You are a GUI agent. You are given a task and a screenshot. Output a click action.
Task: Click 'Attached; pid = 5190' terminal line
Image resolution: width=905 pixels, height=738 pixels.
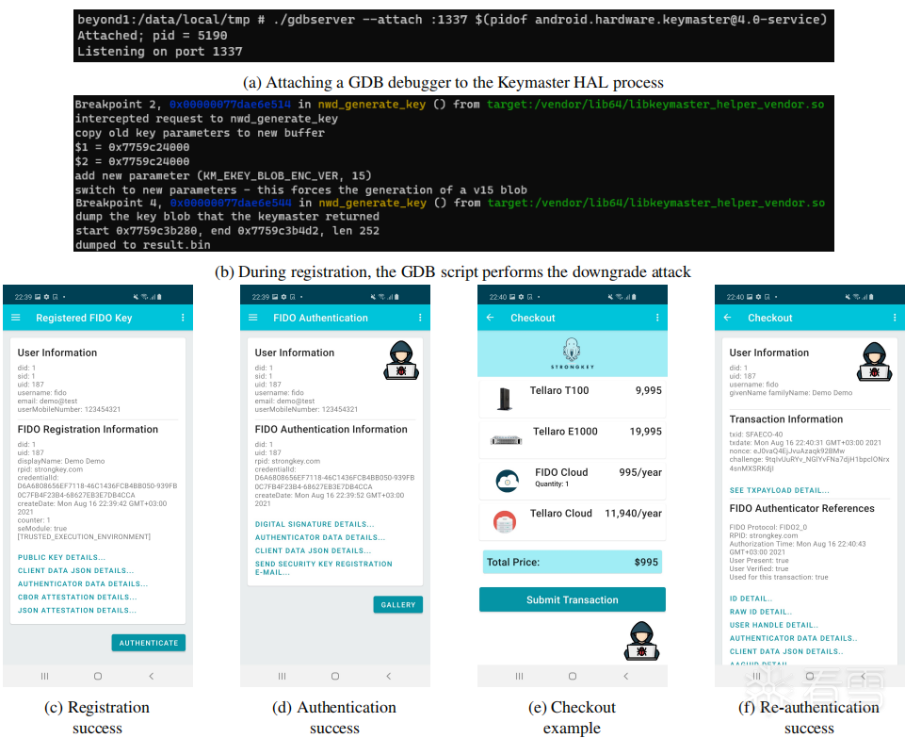(153, 35)
